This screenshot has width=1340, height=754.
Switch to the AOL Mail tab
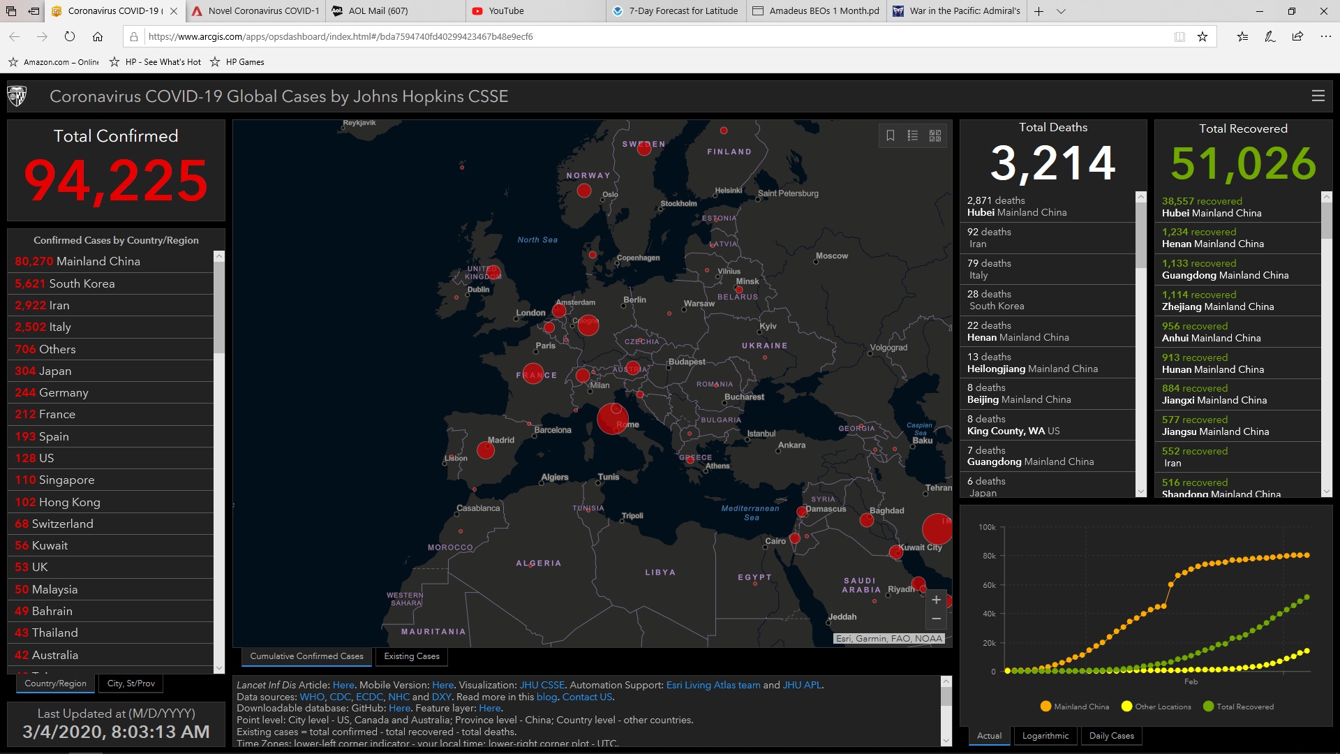pyautogui.click(x=396, y=11)
